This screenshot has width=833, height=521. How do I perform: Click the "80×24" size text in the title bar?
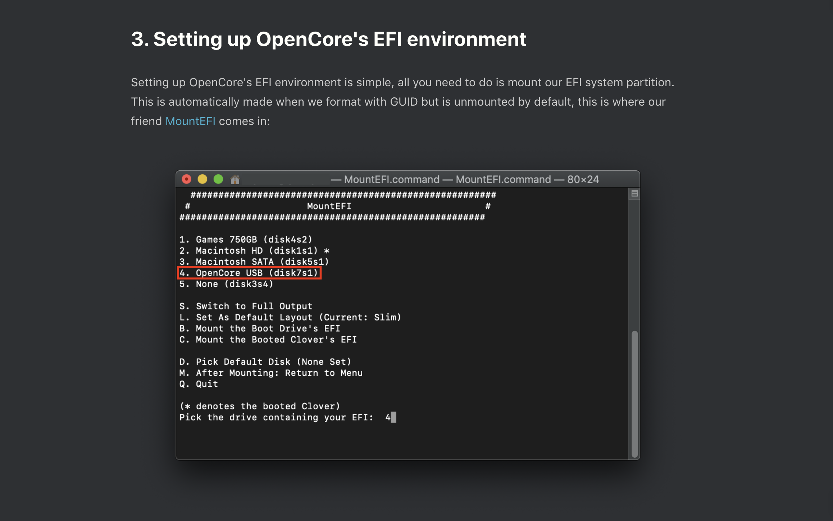pyautogui.click(x=583, y=179)
